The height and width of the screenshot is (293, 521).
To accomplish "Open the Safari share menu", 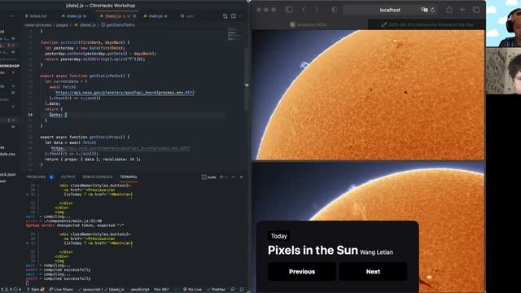I will click(x=449, y=10).
